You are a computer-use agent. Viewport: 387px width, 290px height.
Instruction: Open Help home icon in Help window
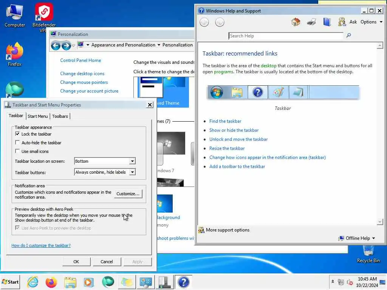tap(296, 22)
